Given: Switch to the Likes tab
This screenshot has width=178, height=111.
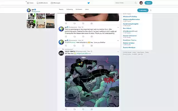Looking at the screenshot, I should 87,9.
